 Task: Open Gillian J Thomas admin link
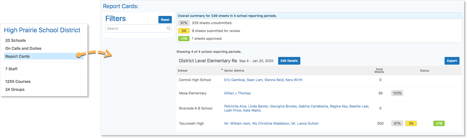click(237, 93)
